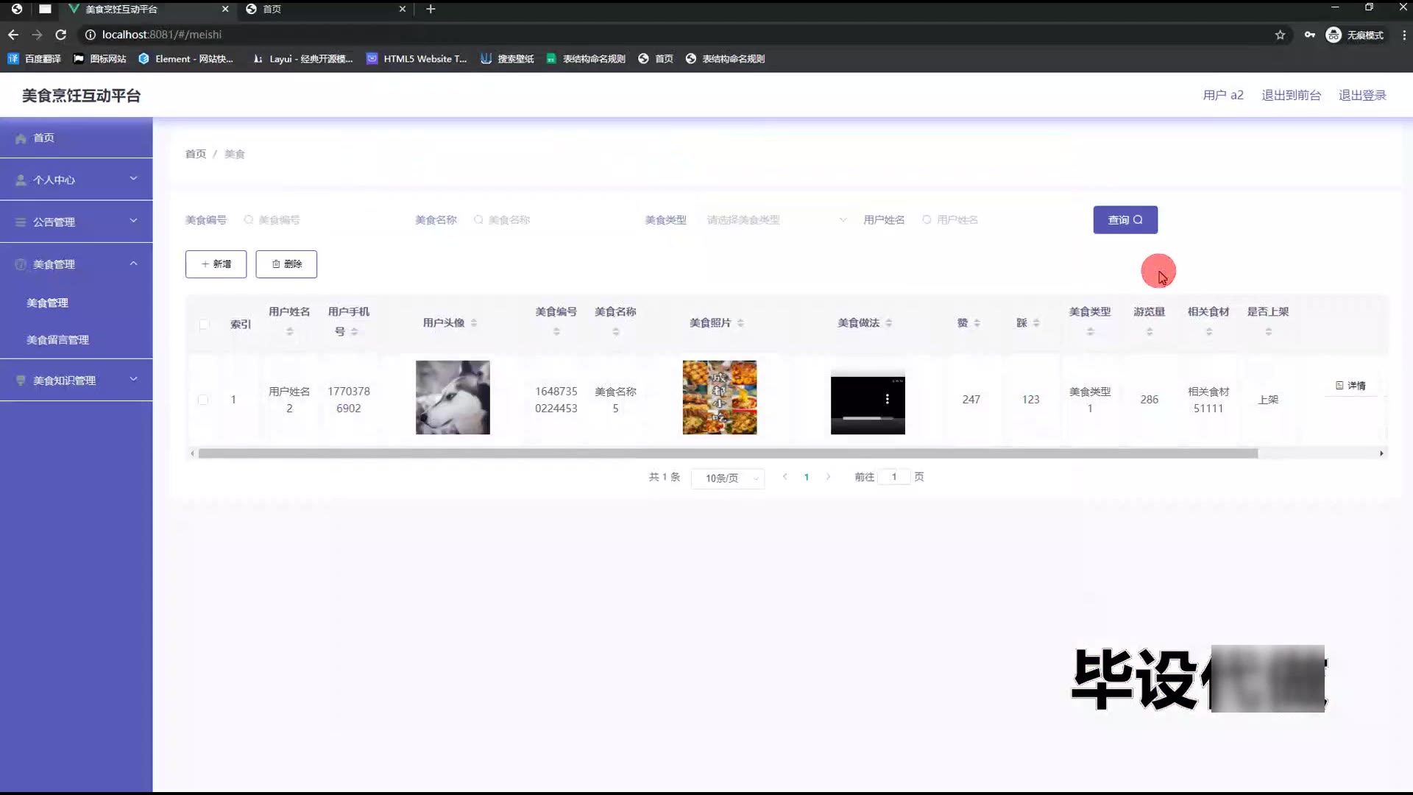Go to next page arrow in pagination
The image size is (1413, 795).
(x=828, y=477)
